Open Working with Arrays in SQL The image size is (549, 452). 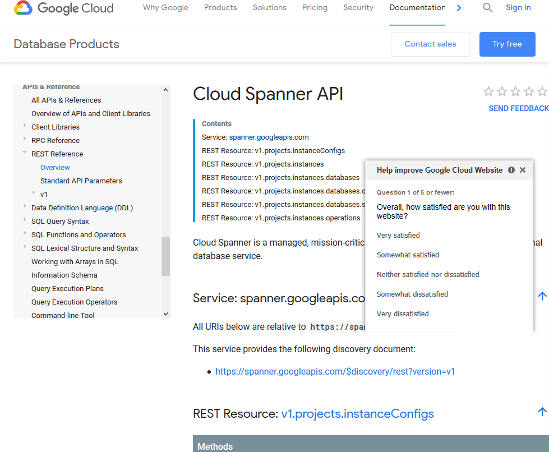[x=75, y=262]
